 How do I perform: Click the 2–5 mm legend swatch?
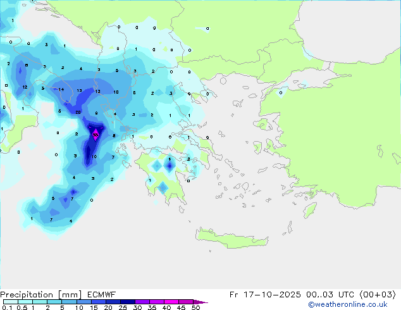54,302
